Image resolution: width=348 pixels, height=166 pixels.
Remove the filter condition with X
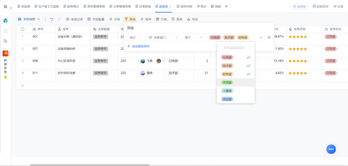pyautogui.click(x=269, y=38)
